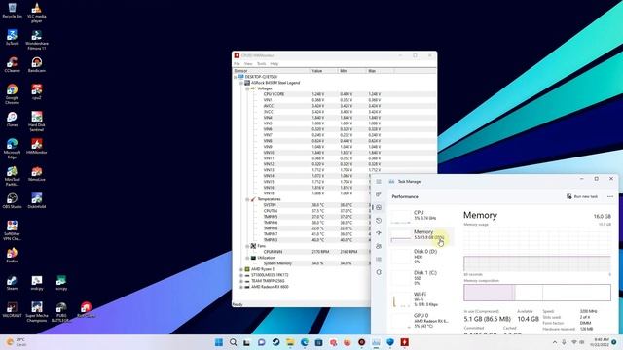
Task: Select the HWMonitor desktop shortcut
Action: click(x=37, y=146)
